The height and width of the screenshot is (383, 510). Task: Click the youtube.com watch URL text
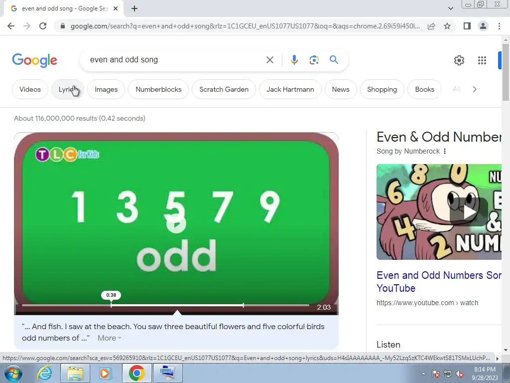click(427, 303)
